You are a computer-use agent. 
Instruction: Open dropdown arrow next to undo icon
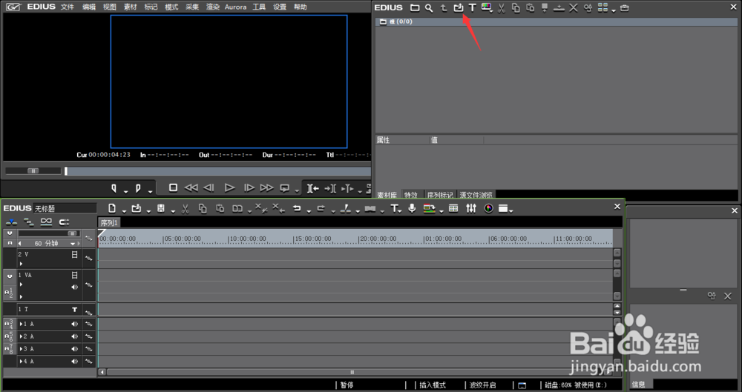click(309, 211)
